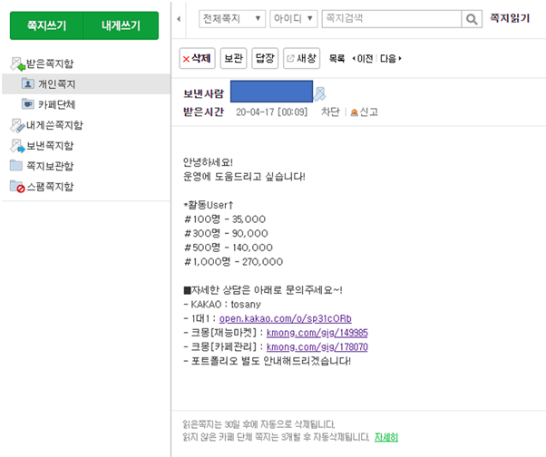This screenshot has height=457, width=546.
Task: Click the 스팸쪽지함 blocked folder icon
Action: click(17, 187)
